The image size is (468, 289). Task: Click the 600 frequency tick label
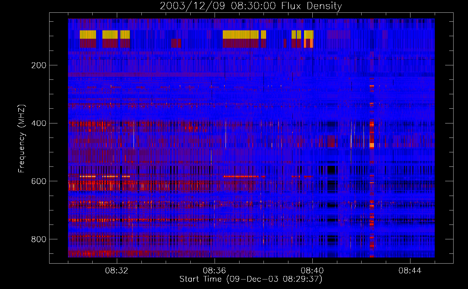click(x=39, y=181)
